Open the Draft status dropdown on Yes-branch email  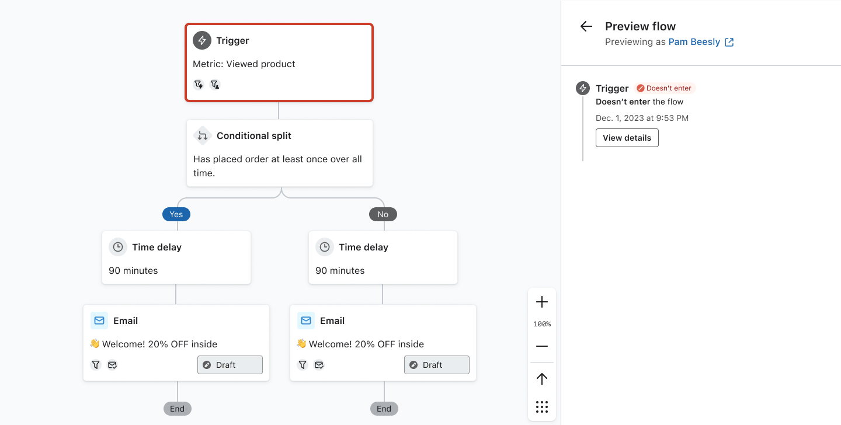pyautogui.click(x=230, y=365)
